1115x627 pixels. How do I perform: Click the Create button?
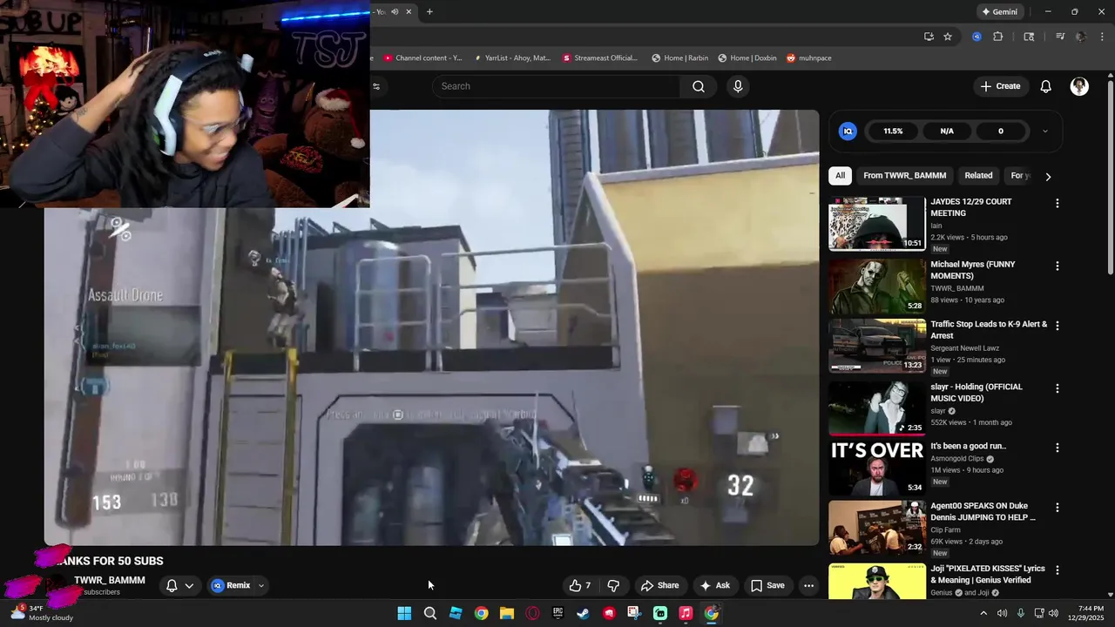point(1000,86)
